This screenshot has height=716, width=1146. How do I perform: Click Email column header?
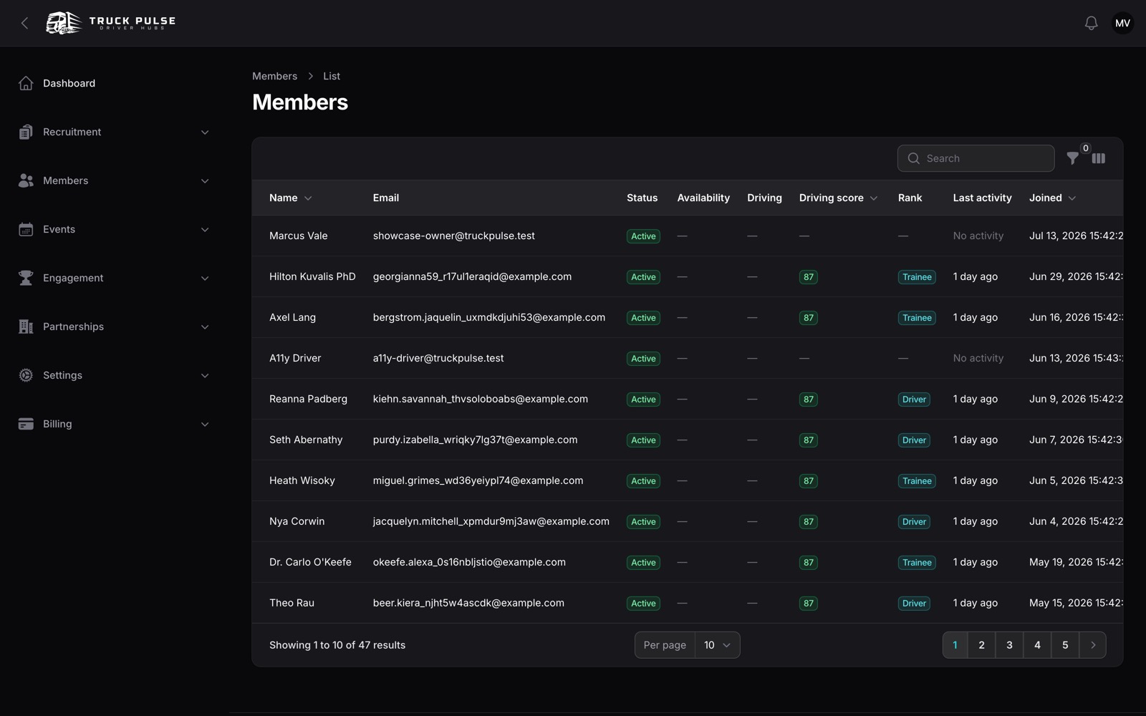(386, 198)
